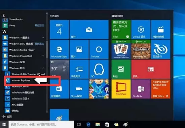Jump to letter W section header

click(4, 32)
